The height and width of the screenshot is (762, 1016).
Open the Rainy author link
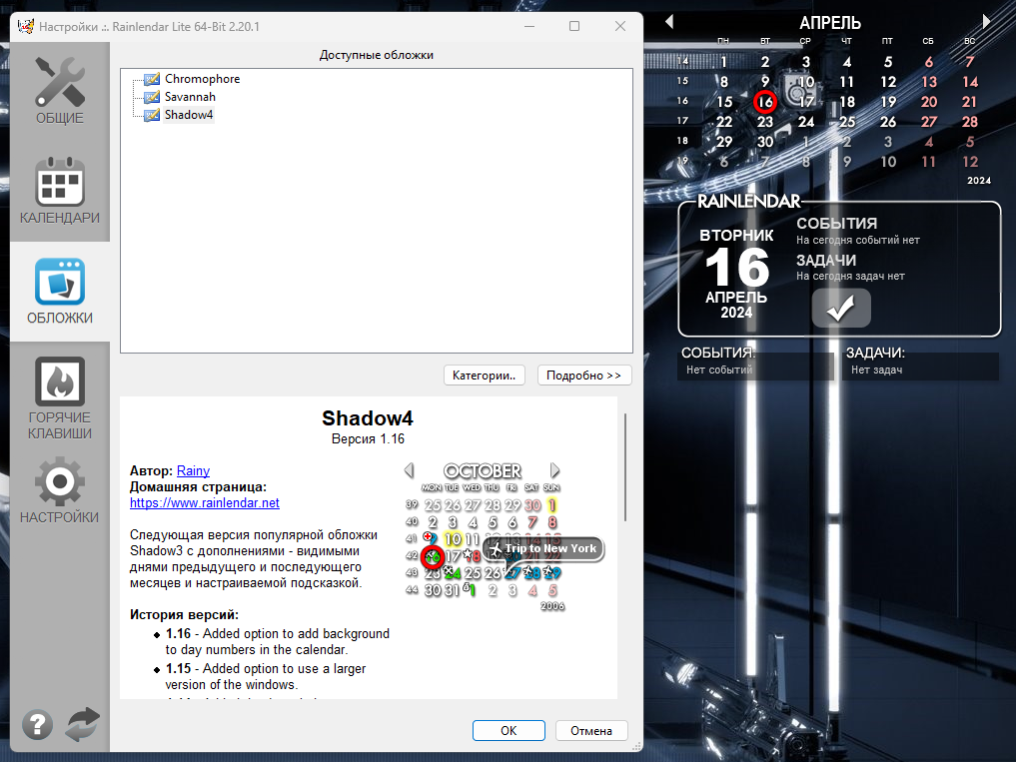click(193, 471)
